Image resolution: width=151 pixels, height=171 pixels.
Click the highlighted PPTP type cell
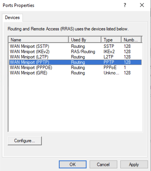[109, 62]
